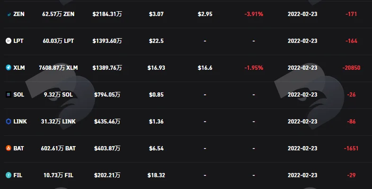Select the 62.57万 ZEN holdings cell

(x=58, y=14)
